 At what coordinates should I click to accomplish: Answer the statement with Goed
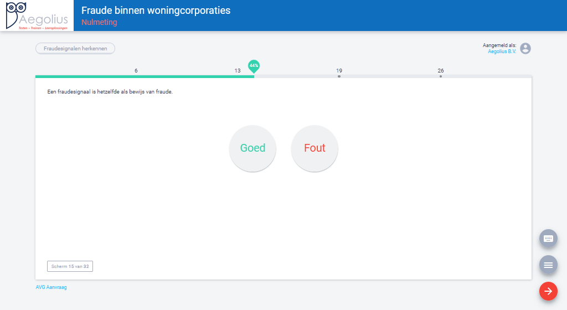pyautogui.click(x=252, y=148)
